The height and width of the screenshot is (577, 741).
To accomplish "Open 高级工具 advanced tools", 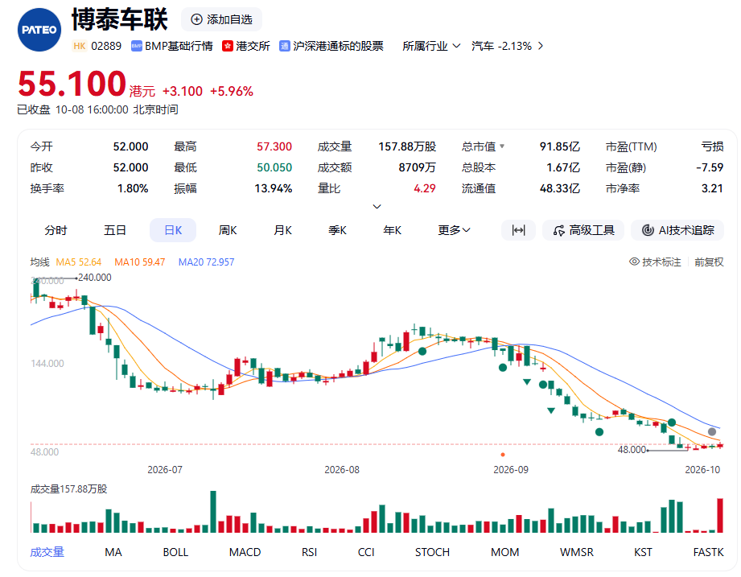I will click(583, 230).
